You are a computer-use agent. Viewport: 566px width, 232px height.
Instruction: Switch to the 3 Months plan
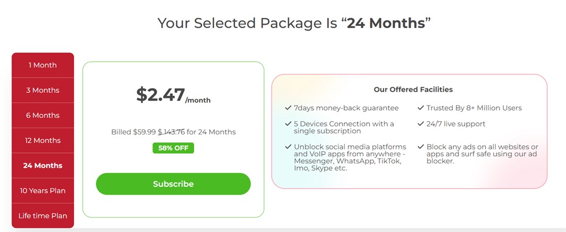tap(43, 90)
